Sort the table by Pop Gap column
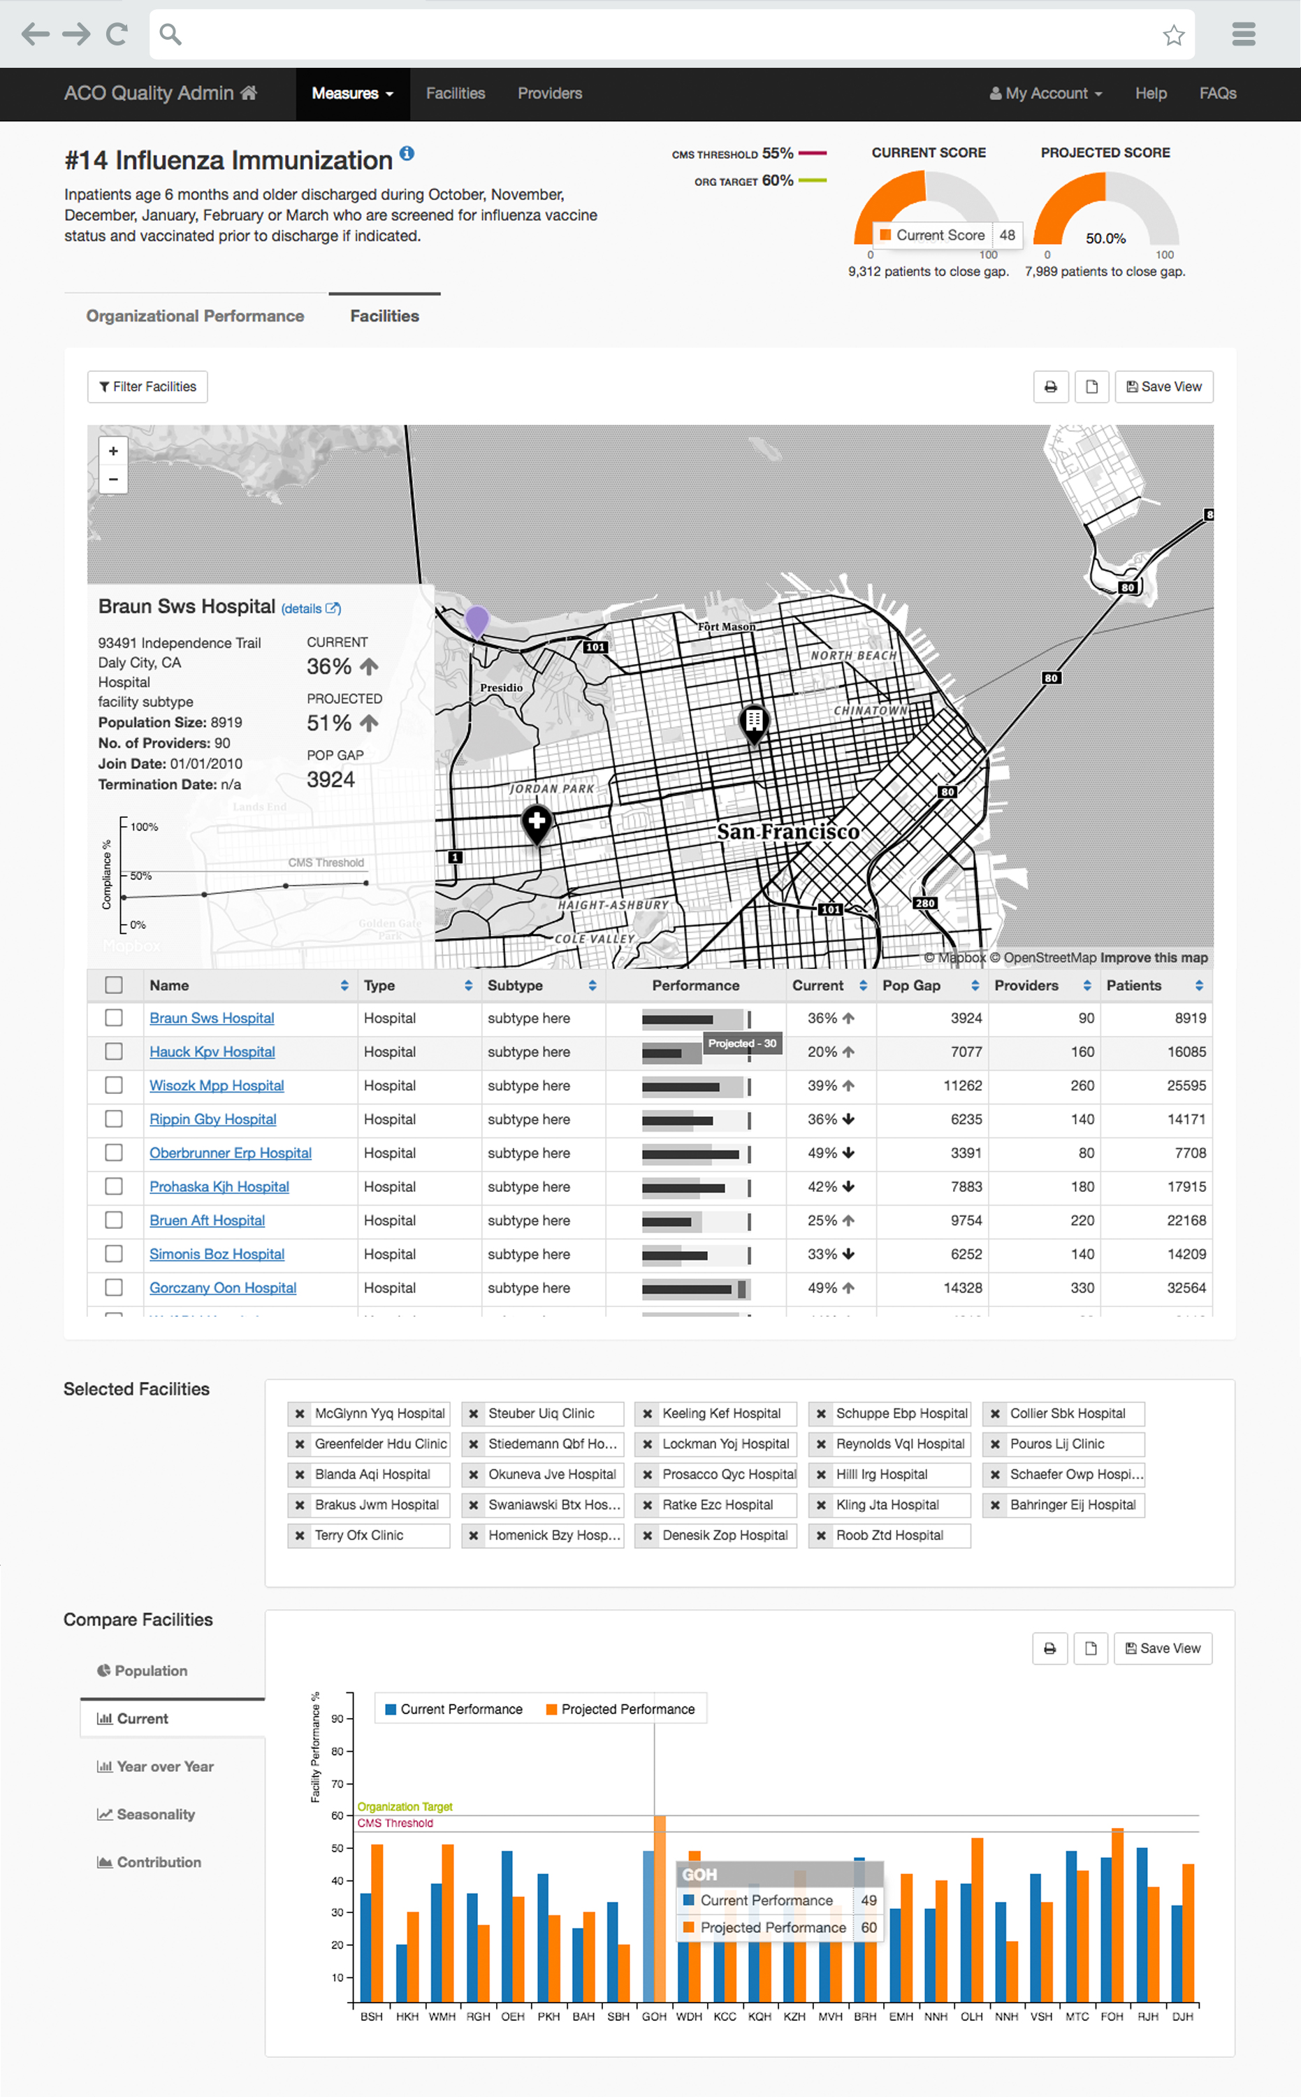 coord(974,986)
